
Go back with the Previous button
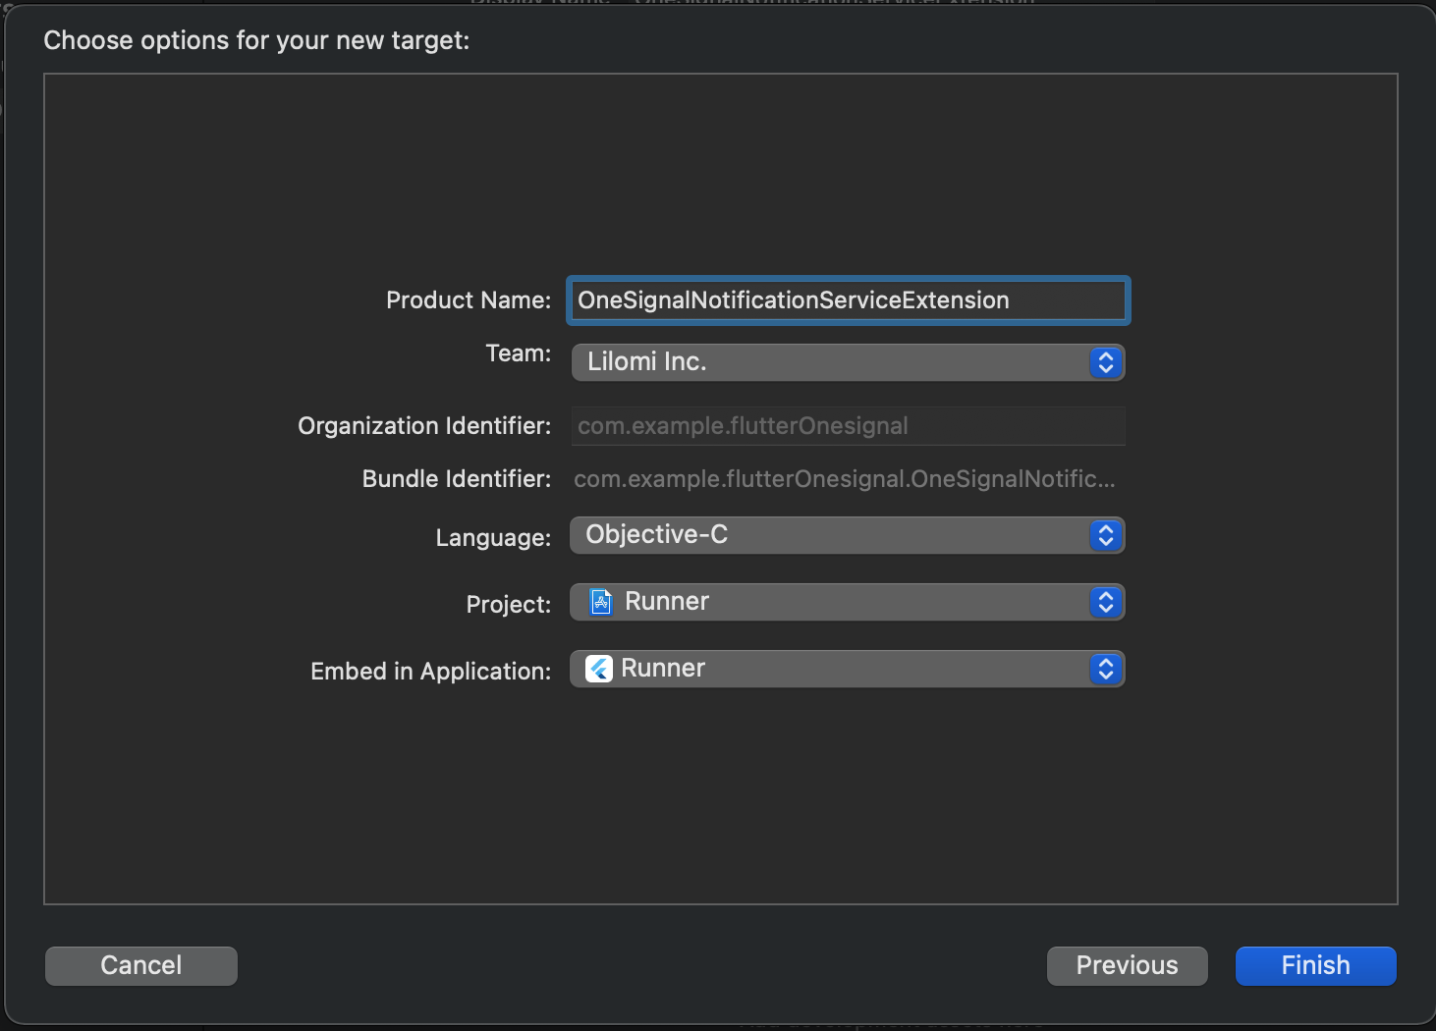point(1127,965)
